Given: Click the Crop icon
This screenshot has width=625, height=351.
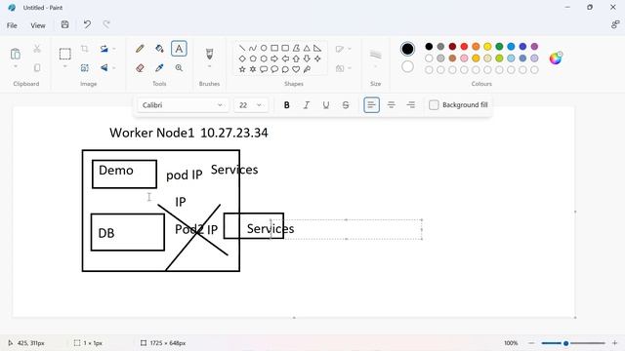Looking at the screenshot, I should (85, 49).
